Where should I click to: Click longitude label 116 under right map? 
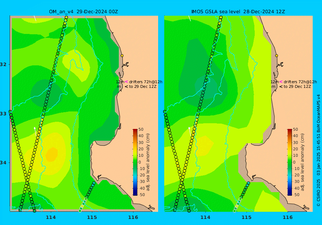[x=288, y=217]
